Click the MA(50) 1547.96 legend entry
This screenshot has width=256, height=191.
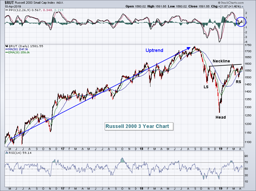(x=18, y=49)
